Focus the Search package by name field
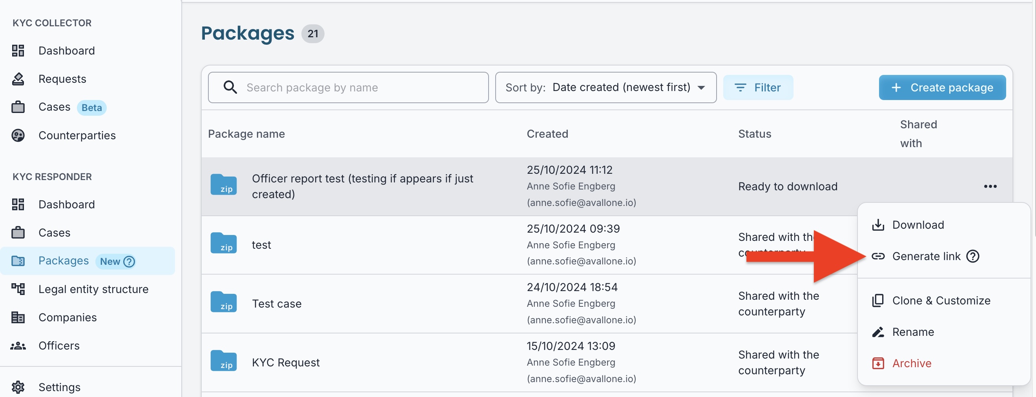Viewport: 1036px width, 397px height. click(x=348, y=87)
